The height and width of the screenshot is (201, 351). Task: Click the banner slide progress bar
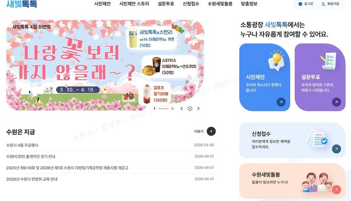(x=164, y=109)
